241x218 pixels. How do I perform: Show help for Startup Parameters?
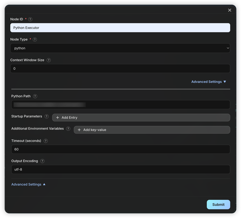point(47,116)
